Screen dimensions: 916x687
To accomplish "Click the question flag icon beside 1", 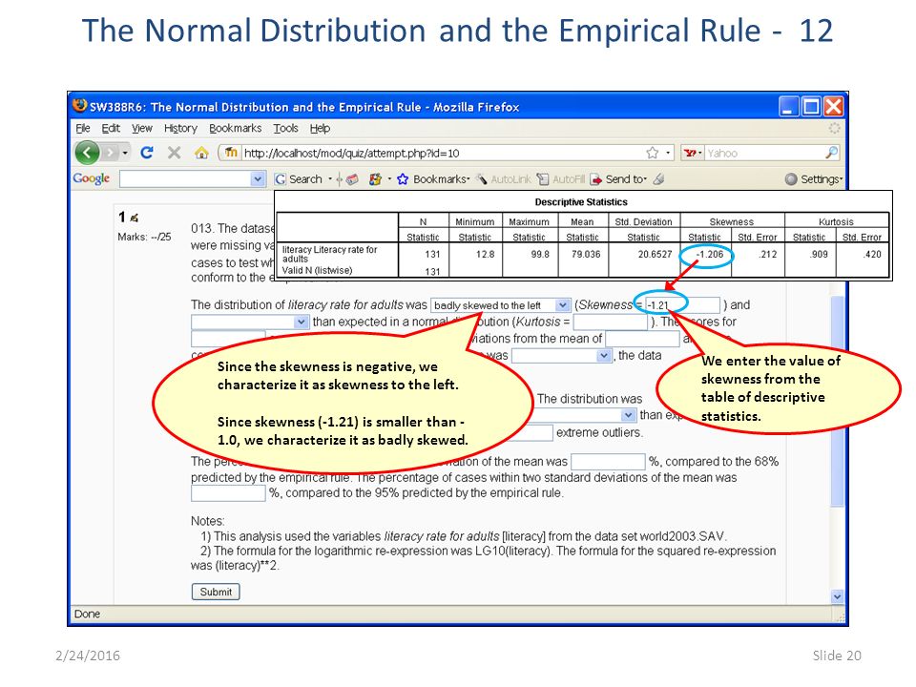I will [135, 218].
